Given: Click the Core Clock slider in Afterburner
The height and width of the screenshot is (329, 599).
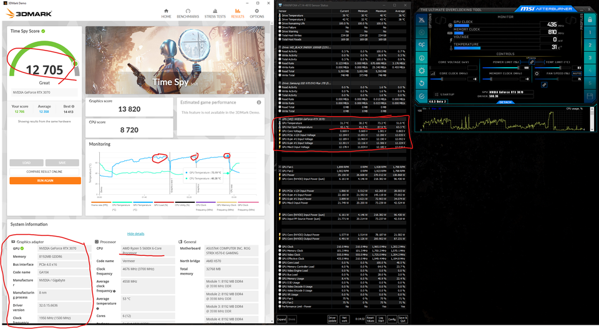Looking at the screenshot, I should pyautogui.click(x=448, y=79).
